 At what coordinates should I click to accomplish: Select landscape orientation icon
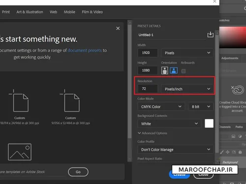(x=174, y=71)
